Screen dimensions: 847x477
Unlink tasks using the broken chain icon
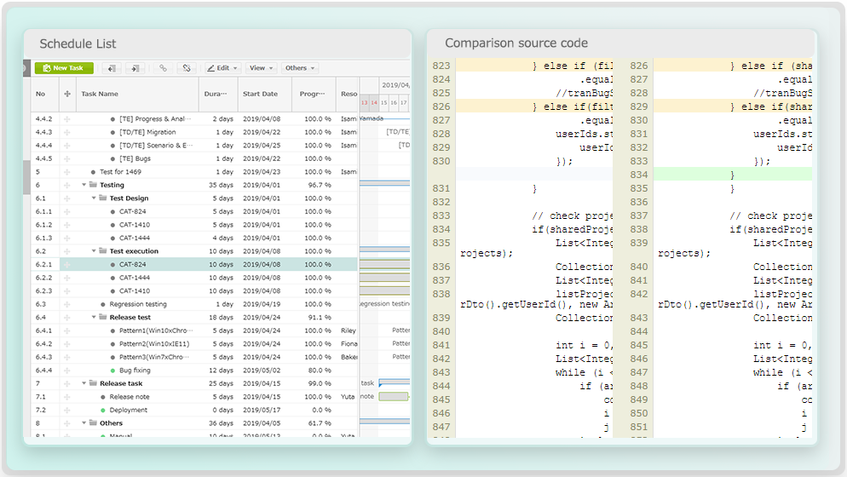pyautogui.click(x=187, y=68)
